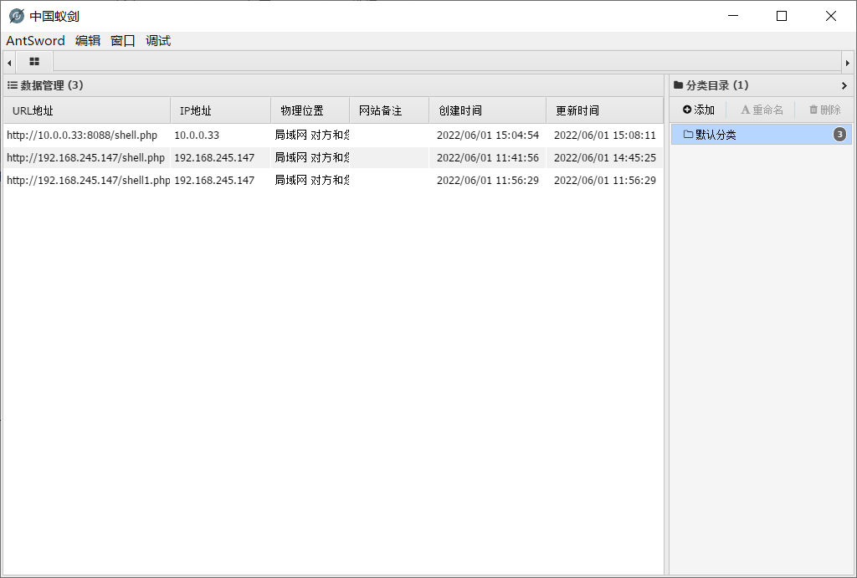Click creation time 2022/06/01 11:41:56

click(x=488, y=157)
